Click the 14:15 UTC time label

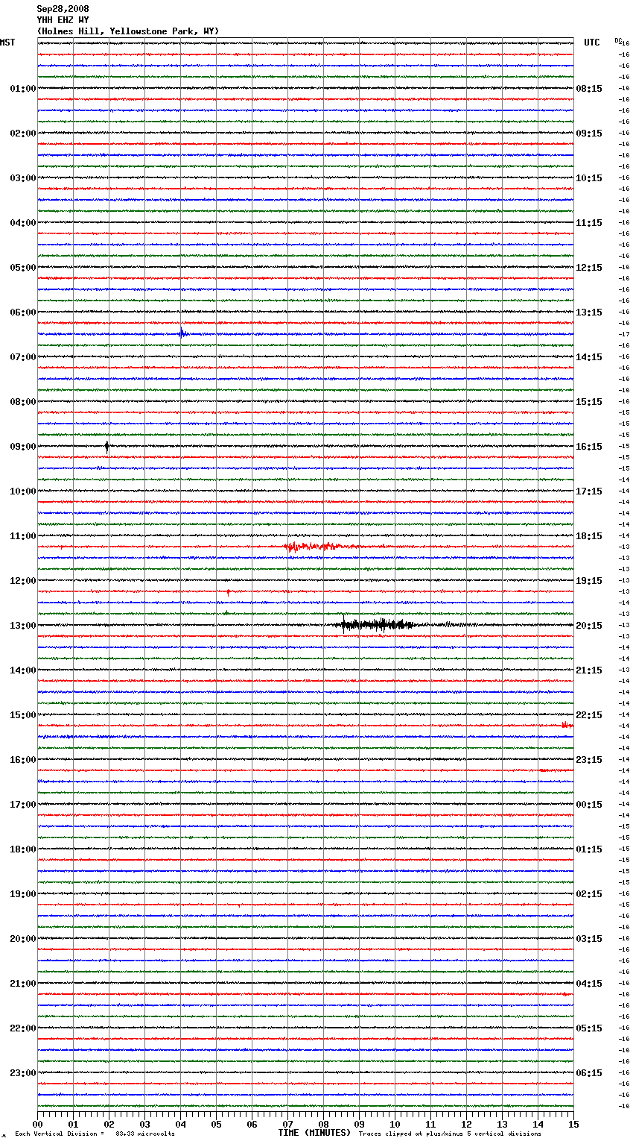(589, 357)
